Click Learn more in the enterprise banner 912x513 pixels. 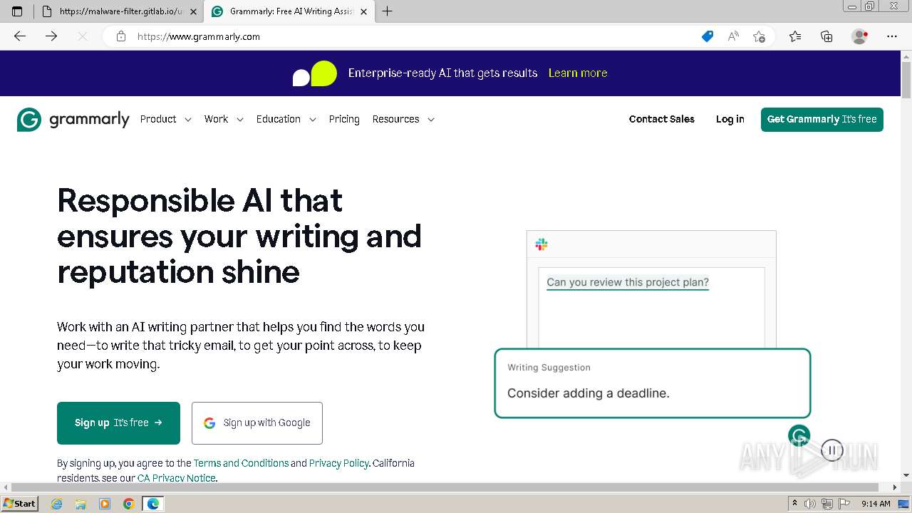(578, 73)
